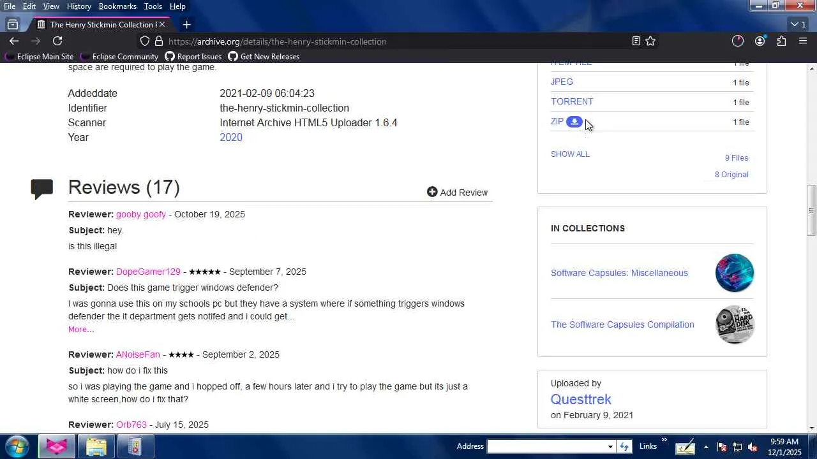Click the taskbar Address input field
The image size is (817, 459).
coord(546,446)
